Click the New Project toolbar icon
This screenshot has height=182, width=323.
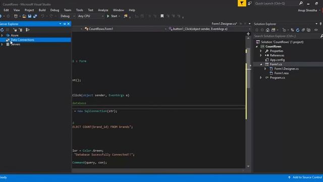16,16
